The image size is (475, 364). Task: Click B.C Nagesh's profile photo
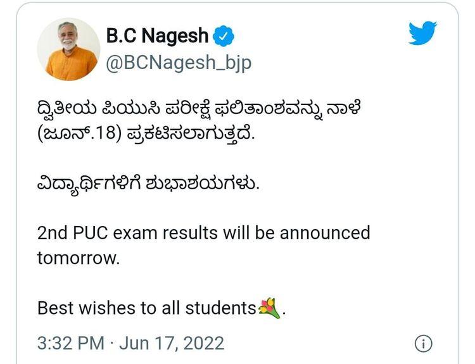[68, 49]
